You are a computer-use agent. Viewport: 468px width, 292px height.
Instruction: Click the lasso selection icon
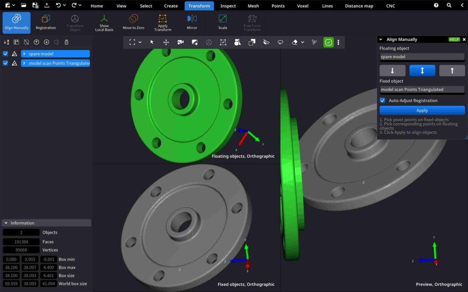[281, 42]
